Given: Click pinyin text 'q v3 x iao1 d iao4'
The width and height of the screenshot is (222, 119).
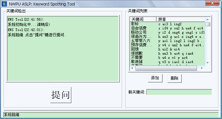Looking at the screenshot, I should 176,62.
